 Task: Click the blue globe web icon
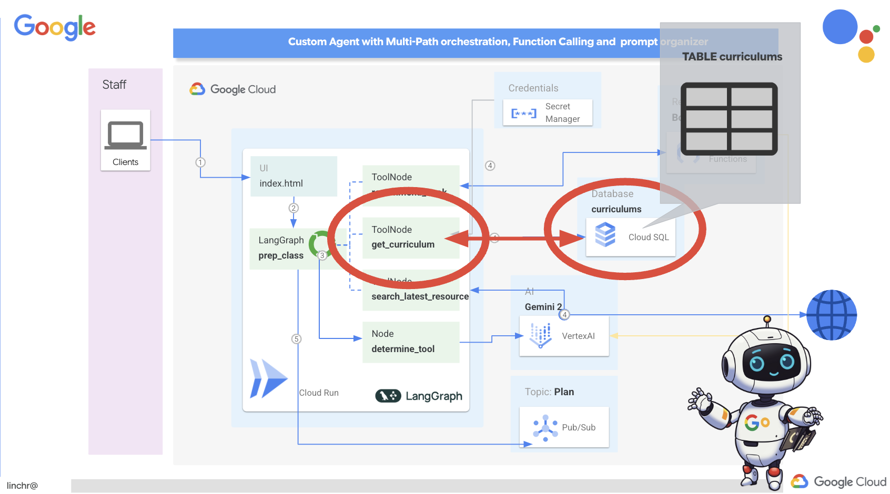click(831, 315)
